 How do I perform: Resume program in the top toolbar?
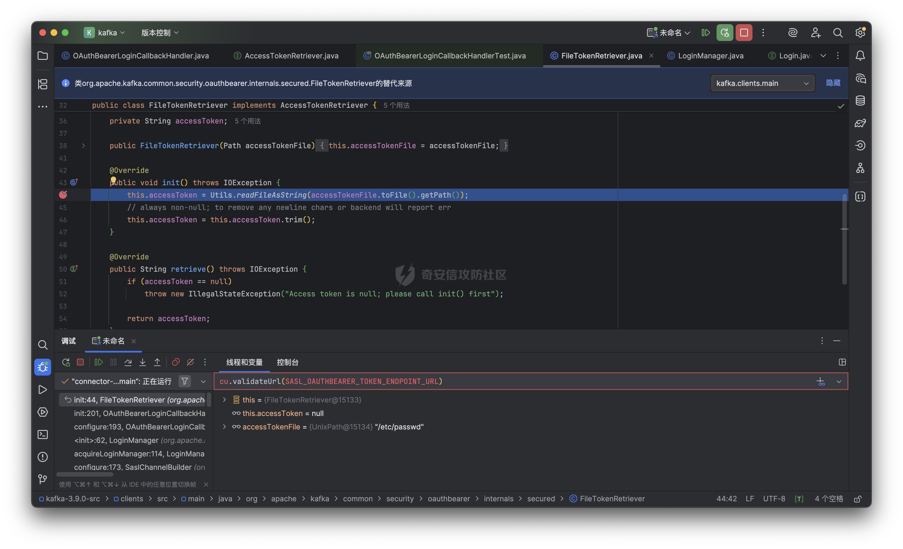point(705,33)
